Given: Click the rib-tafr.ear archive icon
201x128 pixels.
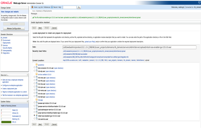Looking at the screenshot, I should pos(37,96).
